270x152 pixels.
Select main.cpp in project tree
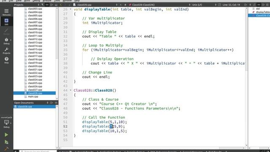[x=33, y=97]
